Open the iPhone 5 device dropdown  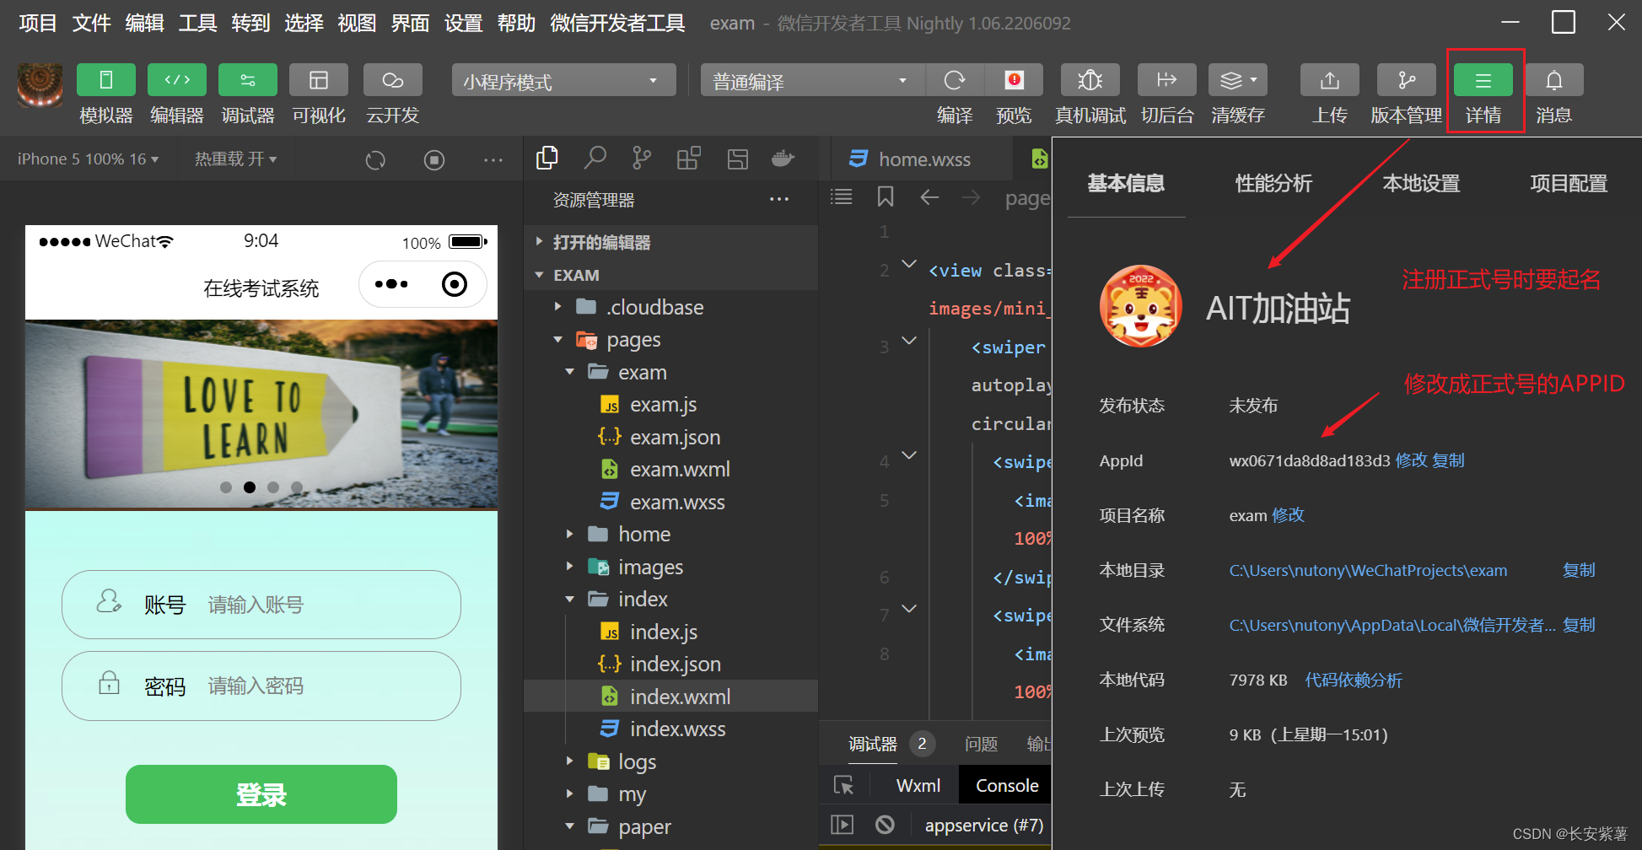[x=88, y=159]
